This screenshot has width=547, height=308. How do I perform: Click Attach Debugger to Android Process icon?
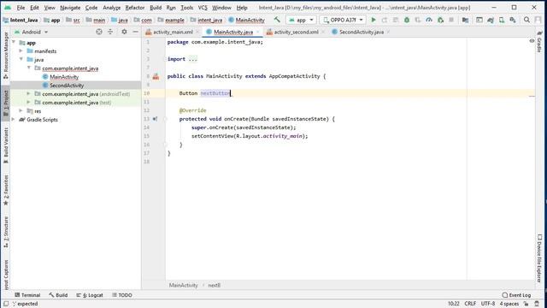[x=440, y=20]
